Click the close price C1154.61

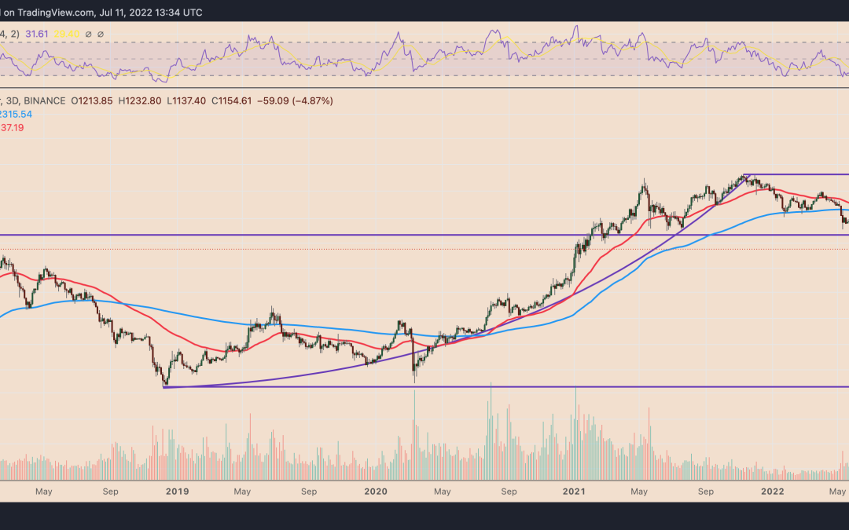[x=231, y=101]
